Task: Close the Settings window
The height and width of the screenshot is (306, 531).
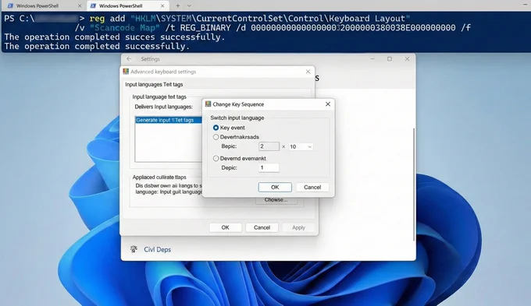Action: point(407,58)
